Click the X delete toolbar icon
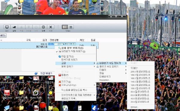This screenshot has width=180, height=111. click(51, 27)
